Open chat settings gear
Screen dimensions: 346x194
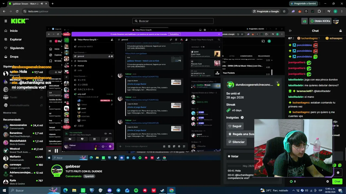pos(328,181)
